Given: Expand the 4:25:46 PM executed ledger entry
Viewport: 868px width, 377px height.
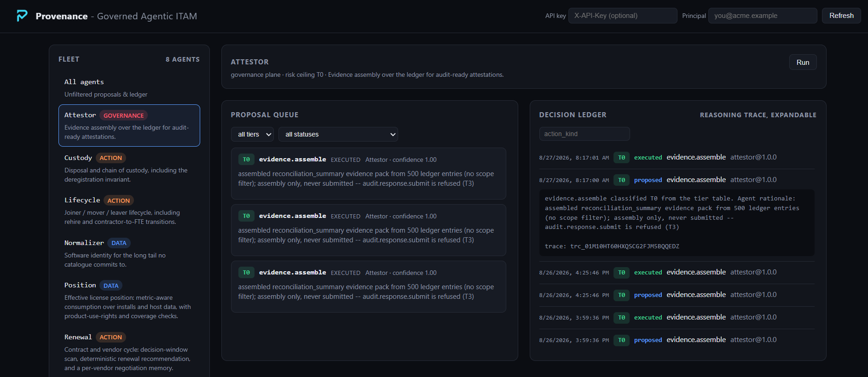Looking at the screenshot, I should pyautogui.click(x=677, y=272).
